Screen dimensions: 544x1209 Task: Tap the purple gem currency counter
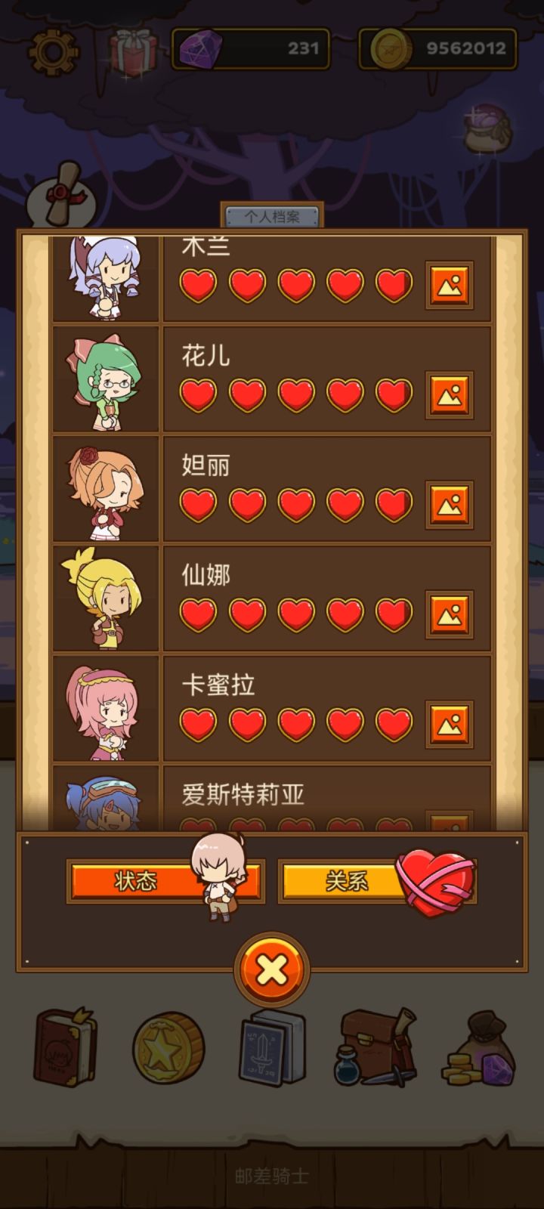click(x=251, y=48)
